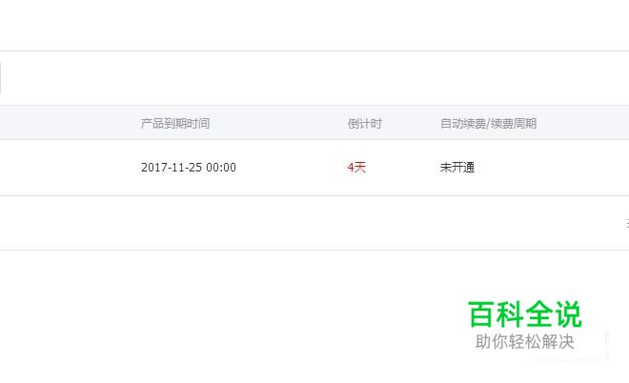Click the green 百科全说 logo
629x383 pixels.
(x=525, y=314)
